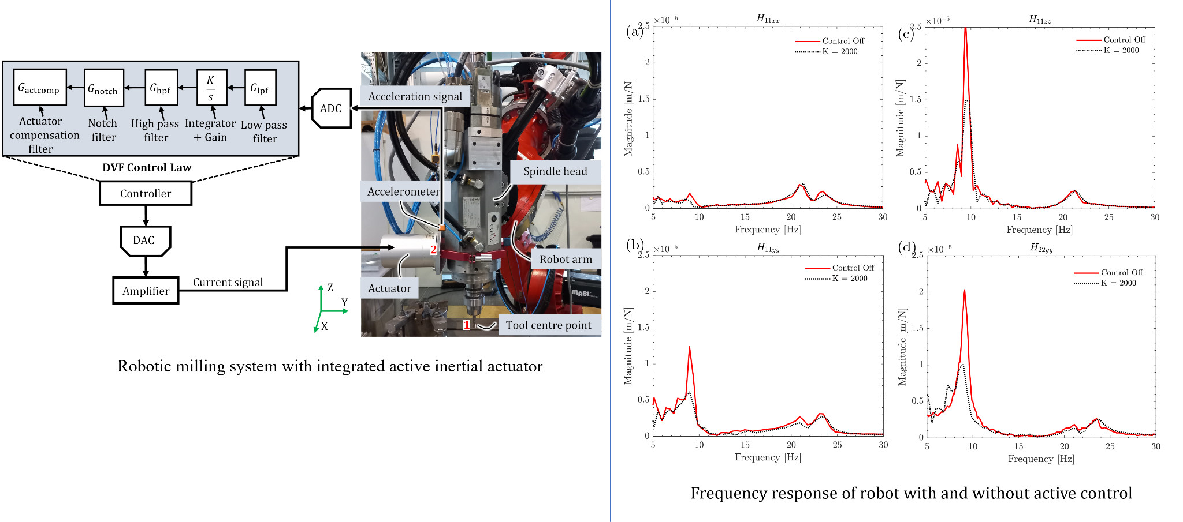The height and width of the screenshot is (522, 1183).
Task: Click the G_hpf high pass filter block
Action: [160, 88]
